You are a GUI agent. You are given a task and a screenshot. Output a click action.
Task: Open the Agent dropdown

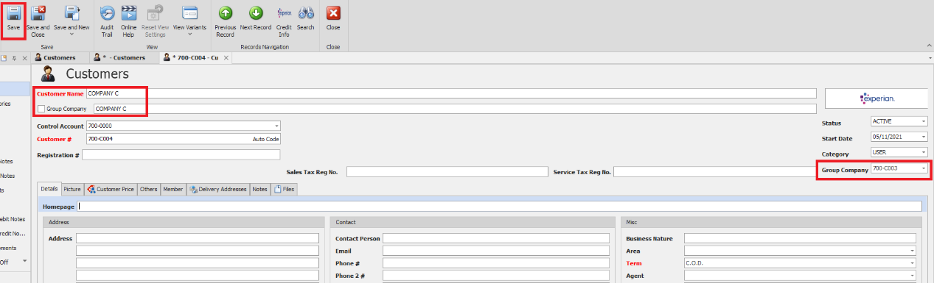pyautogui.click(x=912, y=276)
